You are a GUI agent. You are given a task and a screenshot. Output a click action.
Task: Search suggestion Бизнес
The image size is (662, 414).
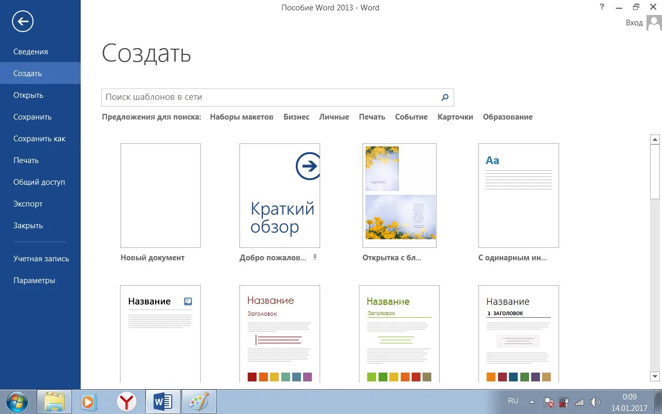point(296,117)
